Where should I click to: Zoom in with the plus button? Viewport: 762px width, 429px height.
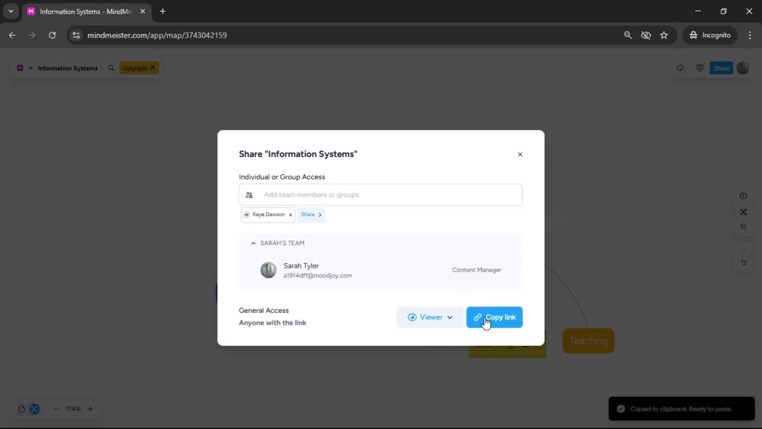pos(90,409)
